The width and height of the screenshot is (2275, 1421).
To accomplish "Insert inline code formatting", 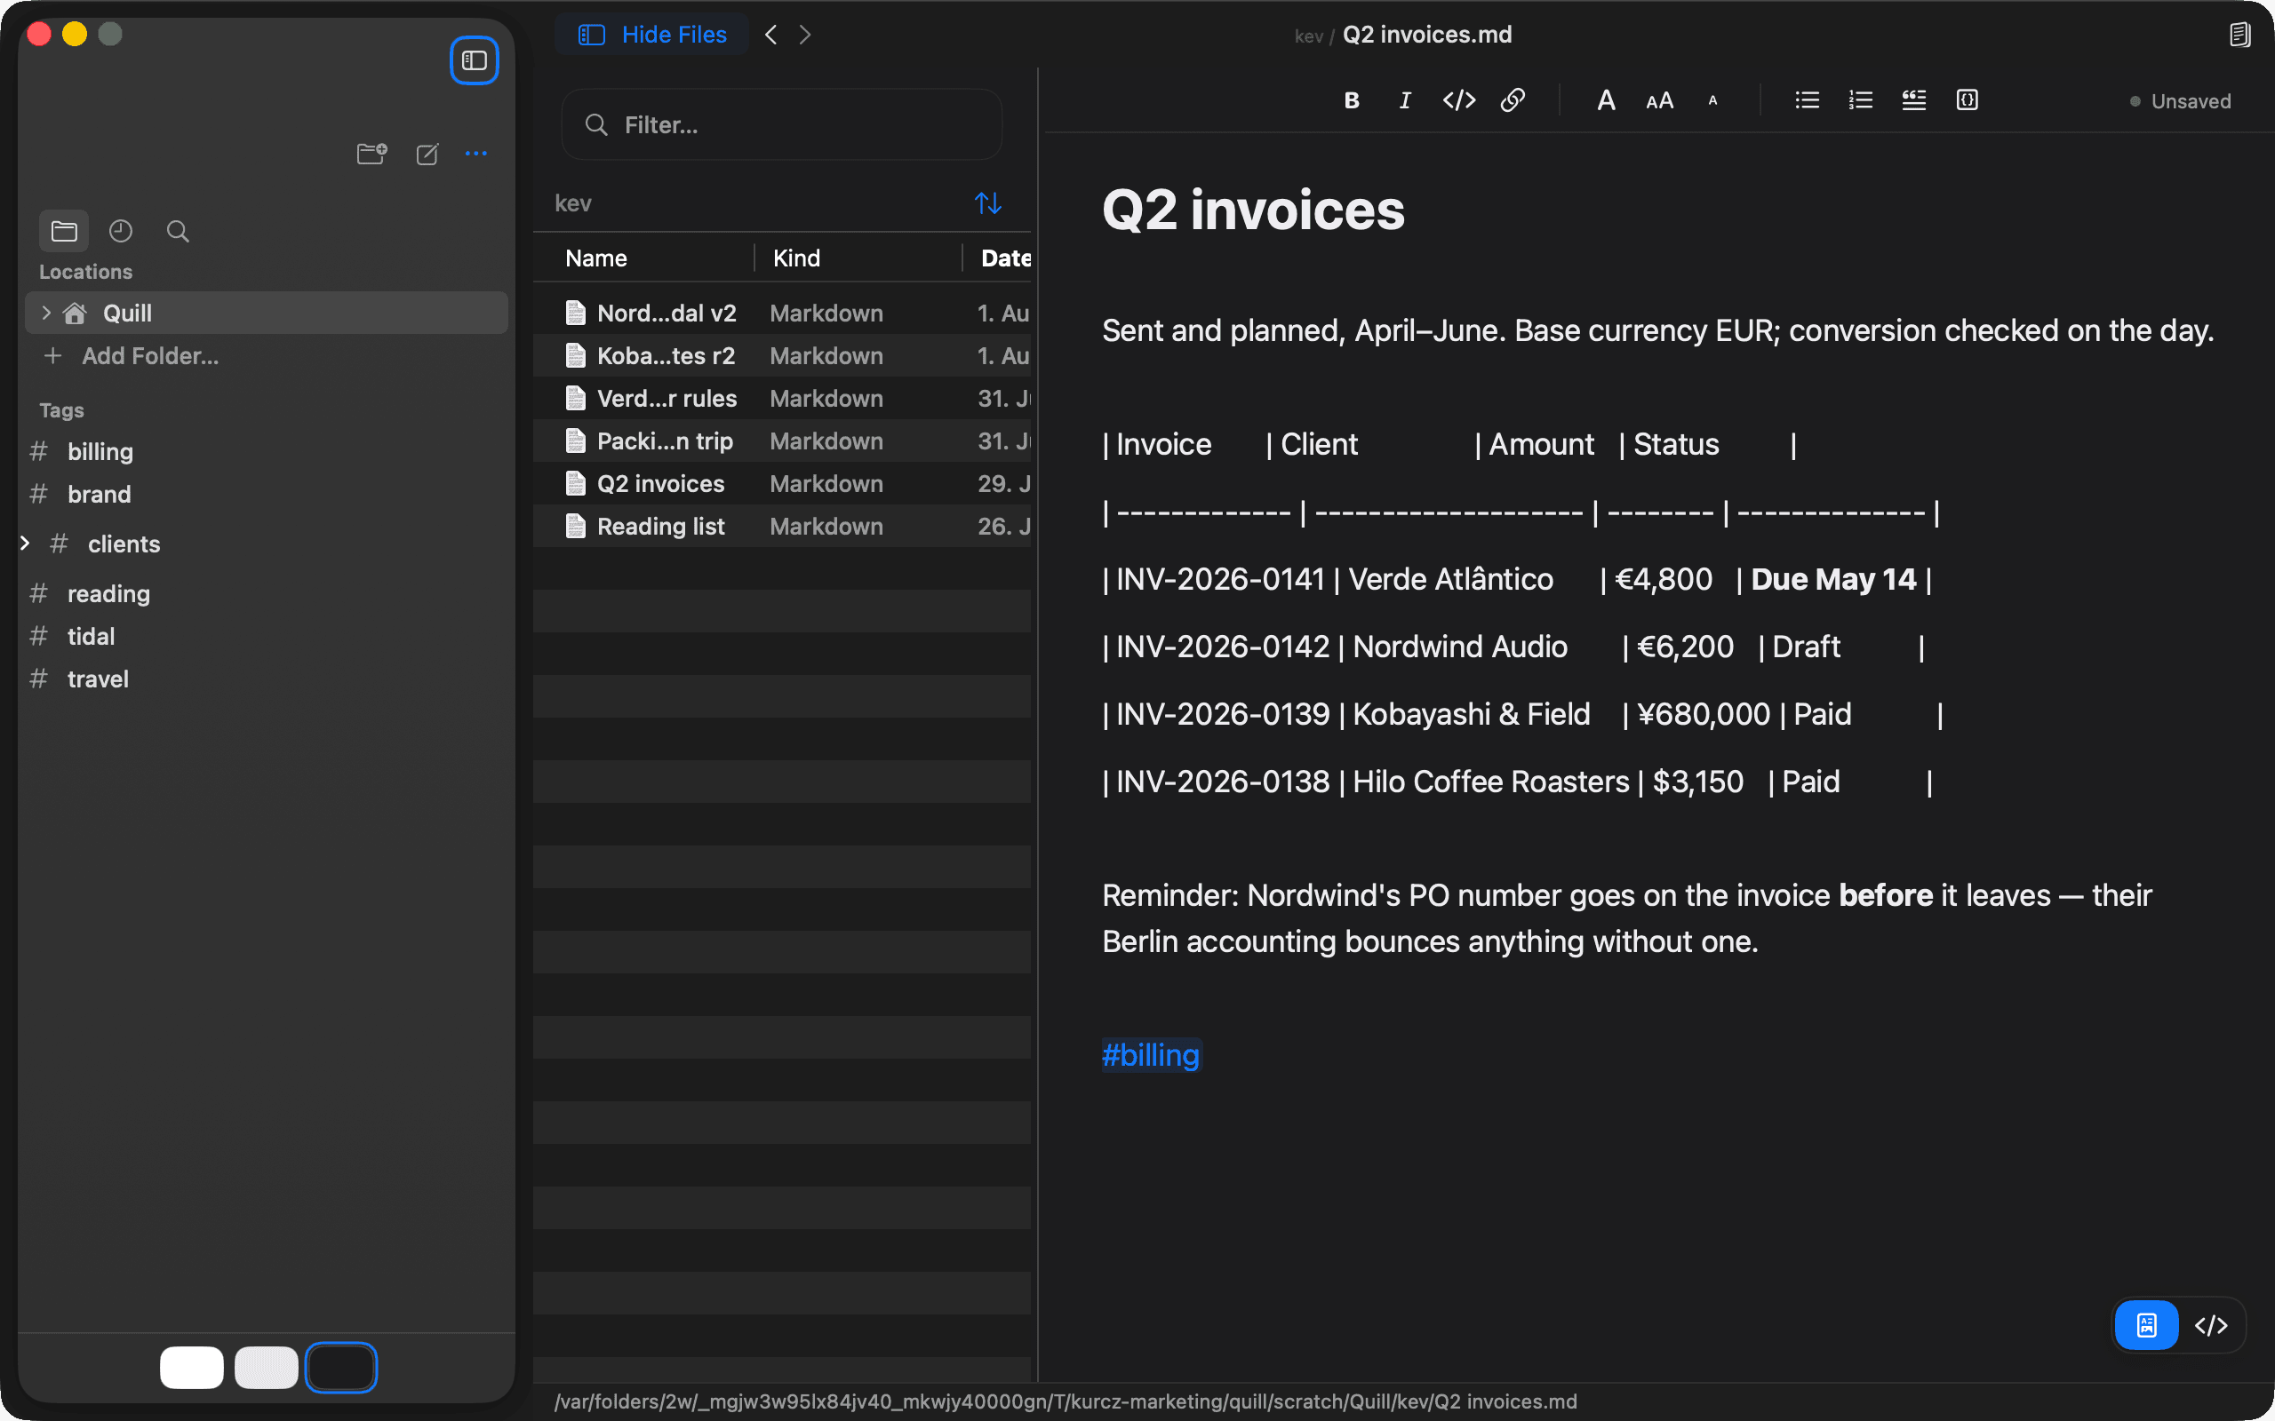I will point(1459,100).
